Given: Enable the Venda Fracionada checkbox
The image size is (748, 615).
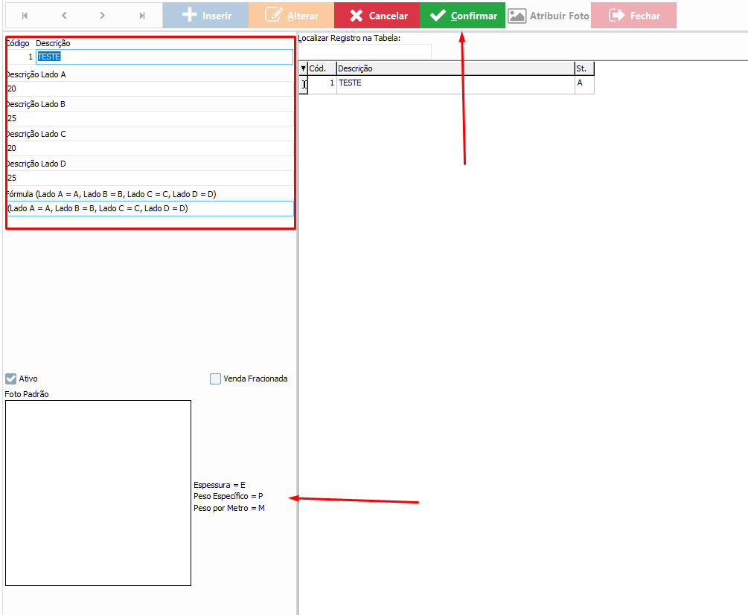Looking at the screenshot, I should point(216,379).
